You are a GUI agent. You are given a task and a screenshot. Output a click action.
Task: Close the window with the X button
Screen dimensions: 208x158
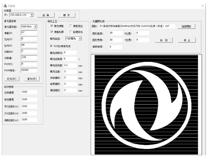click(x=202, y=6)
